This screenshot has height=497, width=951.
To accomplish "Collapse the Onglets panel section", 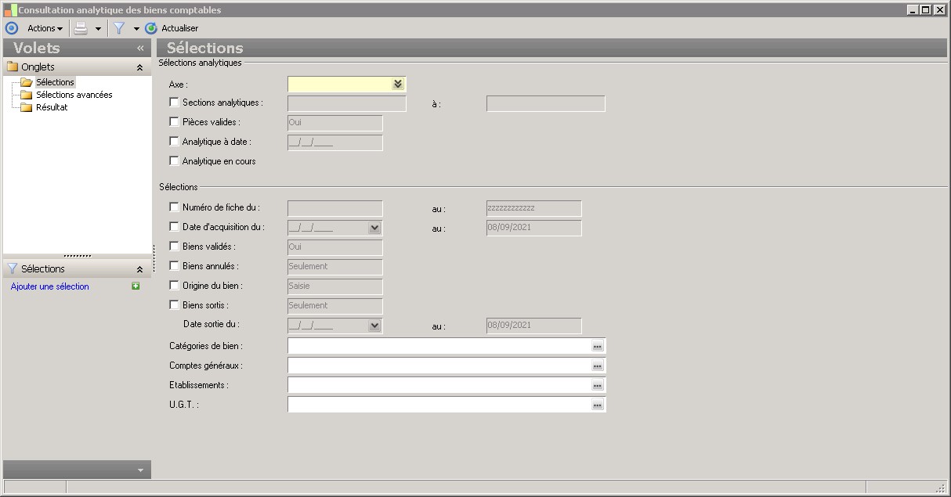I will pos(139,67).
